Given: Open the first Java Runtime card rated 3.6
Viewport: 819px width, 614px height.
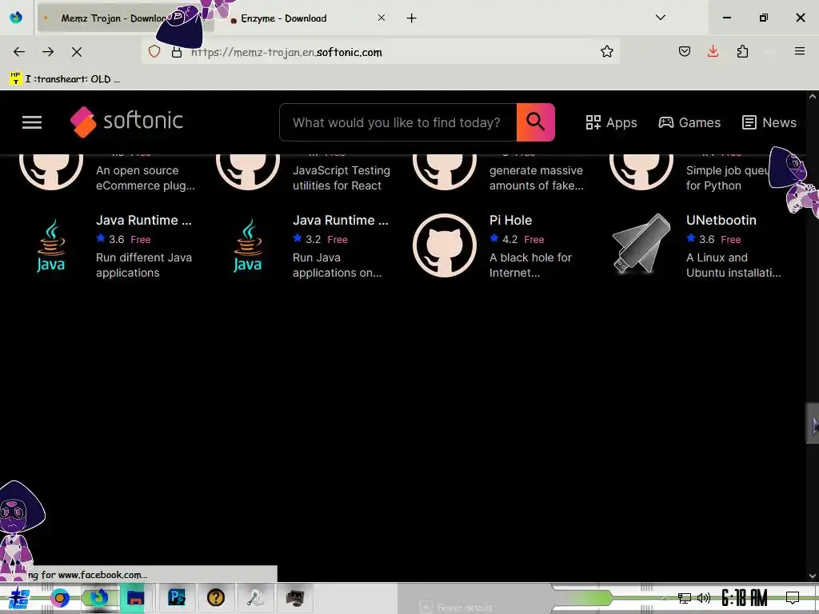Looking at the screenshot, I should [x=144, y=221].
